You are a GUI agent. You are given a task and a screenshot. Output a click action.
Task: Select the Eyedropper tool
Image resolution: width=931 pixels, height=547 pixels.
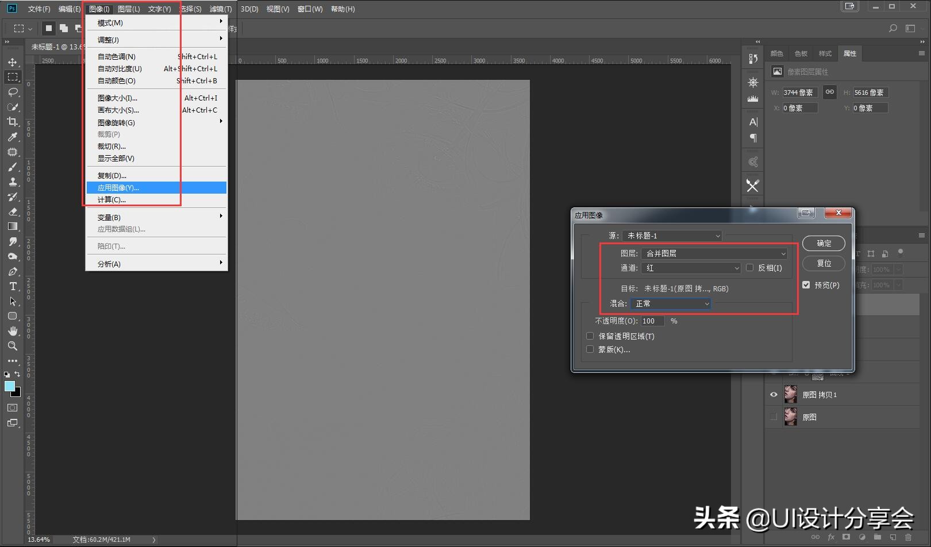pos(12,137)
